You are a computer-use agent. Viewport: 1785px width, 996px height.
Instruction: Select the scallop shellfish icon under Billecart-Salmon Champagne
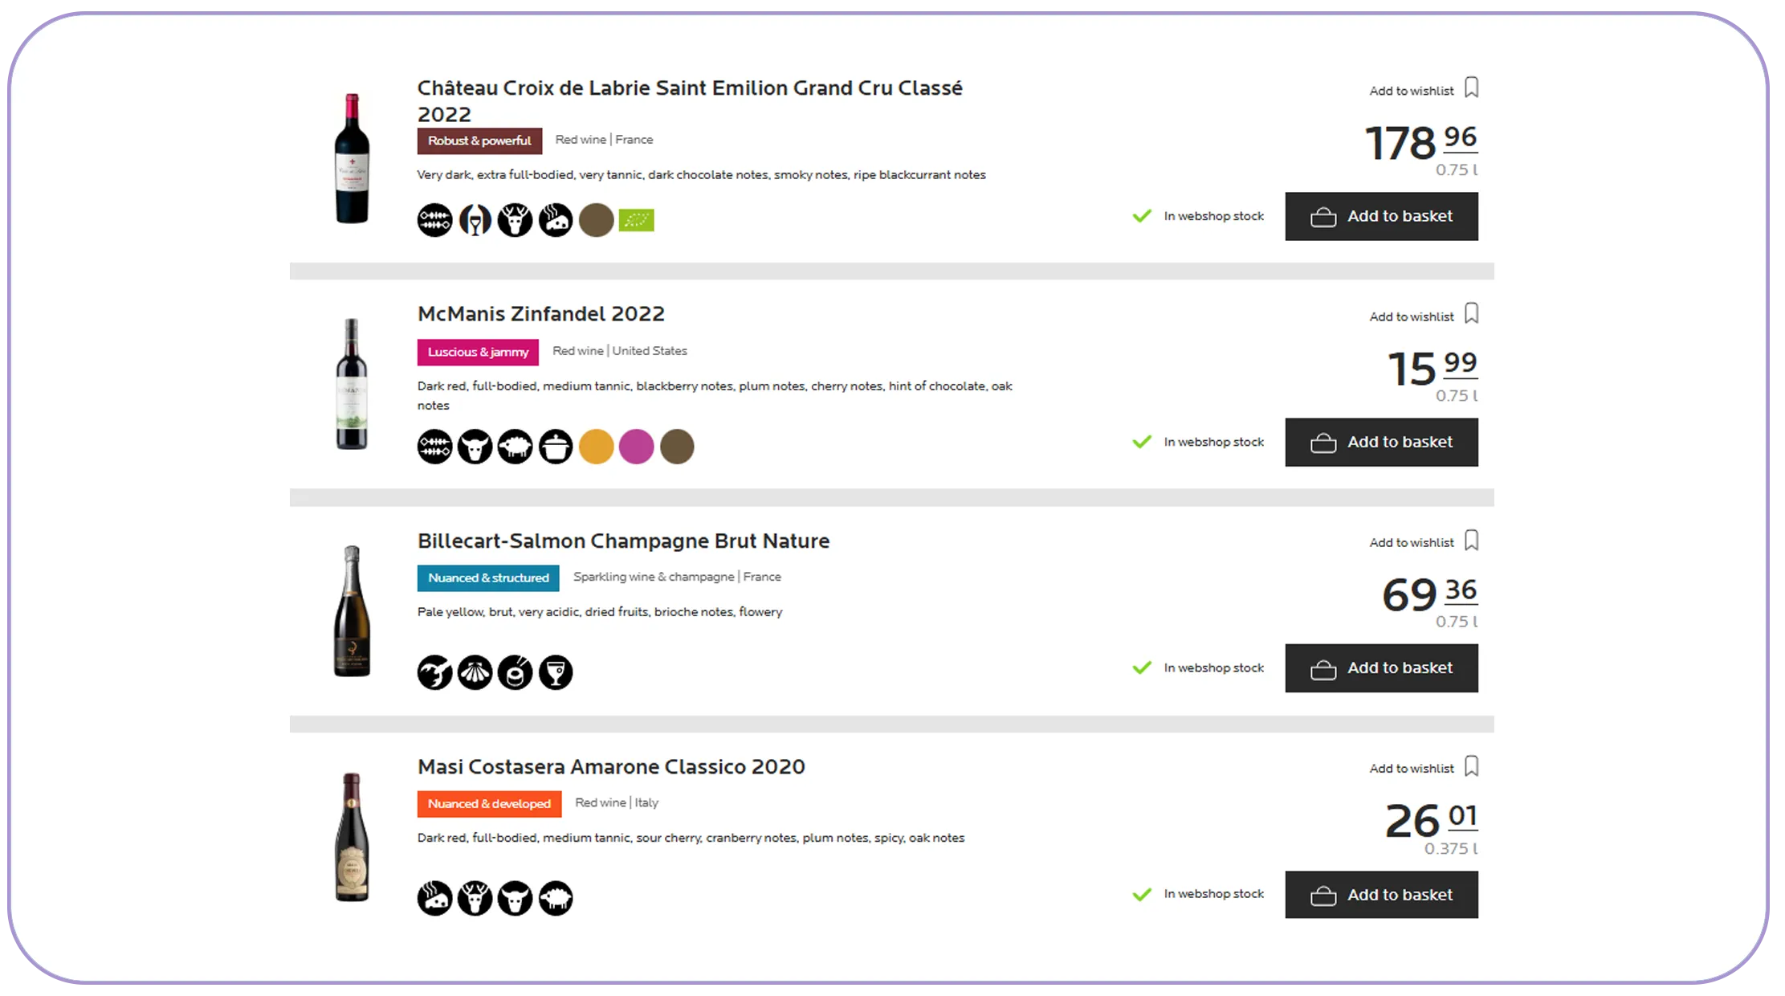click(475, 672)
